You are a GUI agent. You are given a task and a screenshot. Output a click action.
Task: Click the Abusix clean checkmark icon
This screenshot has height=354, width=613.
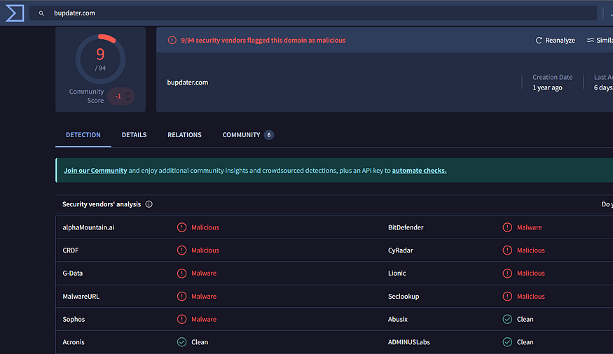(507, 319)
